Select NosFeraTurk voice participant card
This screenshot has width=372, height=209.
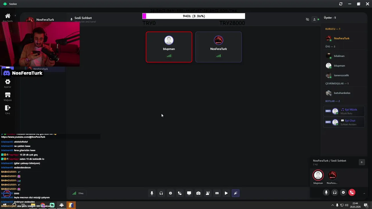[x=218, y=47]
